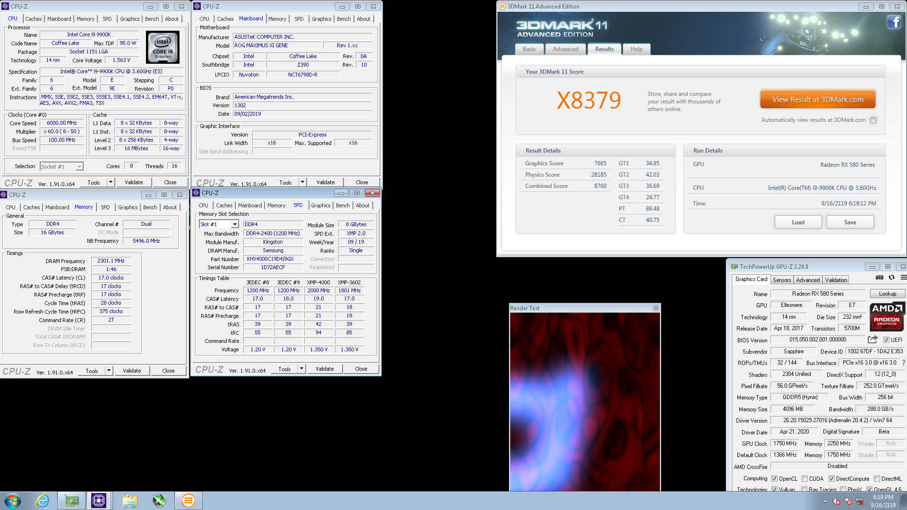The image size is (907, 510).
Task: Click CPU-Z title icon in SPD window
Action: tap(197, 193)
